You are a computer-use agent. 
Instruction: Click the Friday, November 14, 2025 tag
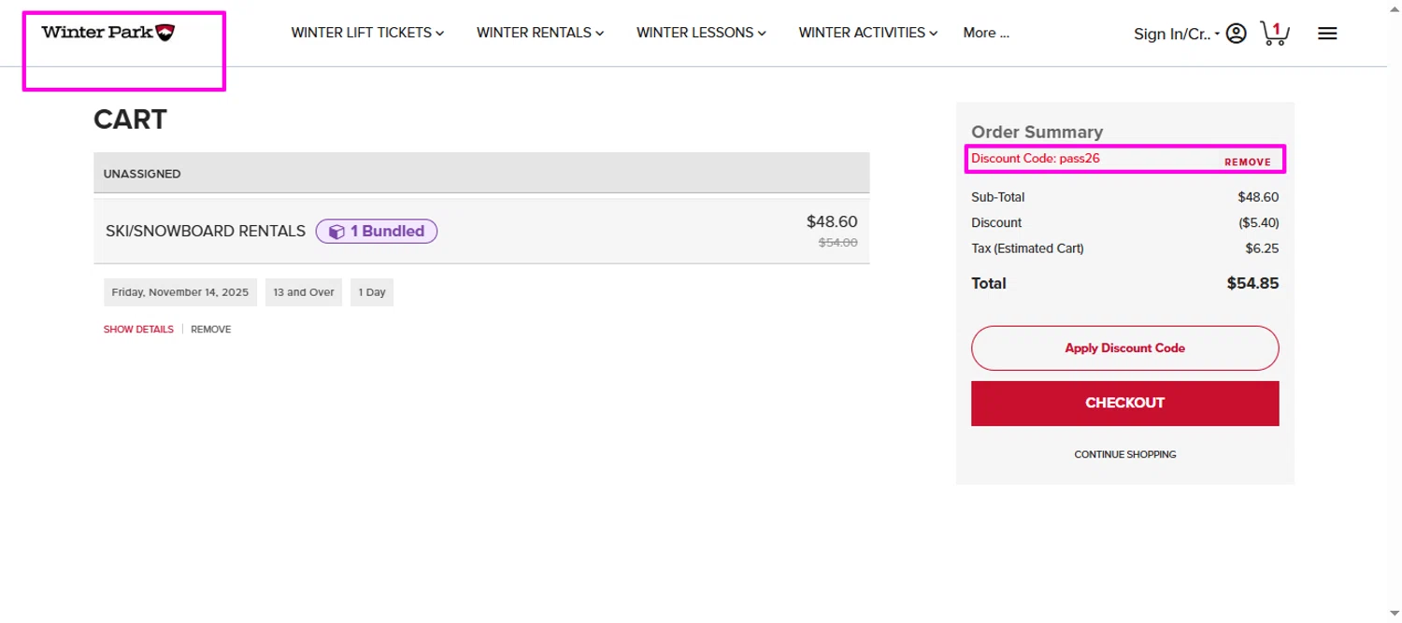pos(180,292)
